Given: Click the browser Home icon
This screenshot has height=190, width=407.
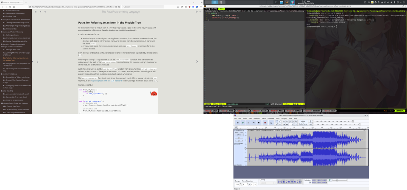Looking at the screenshot, I should [x=14, y=6].
